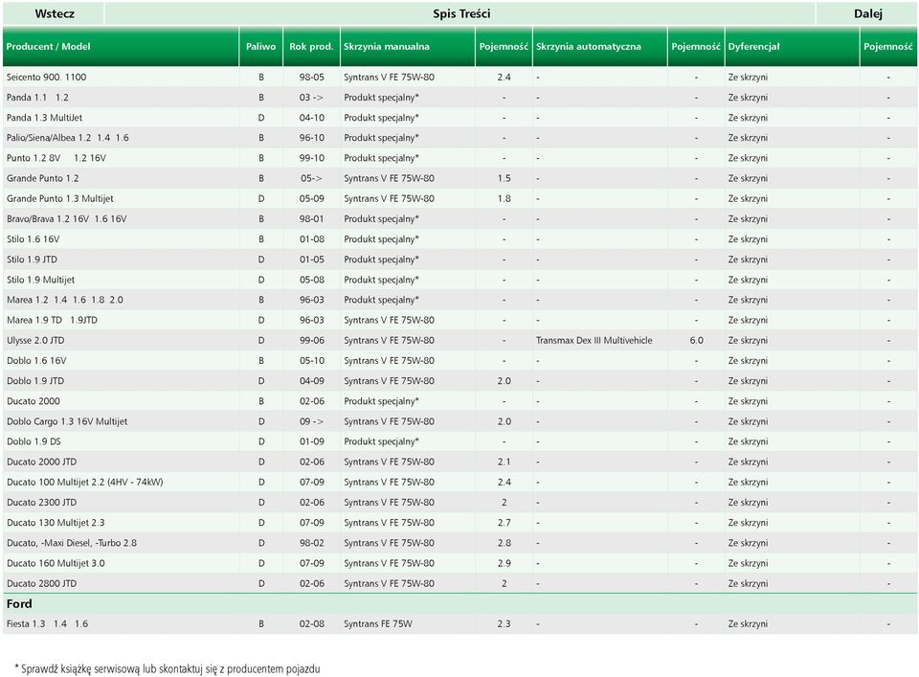Click the 99-06 year cell for Ulysse
The image size is (919, 677).
312,340
